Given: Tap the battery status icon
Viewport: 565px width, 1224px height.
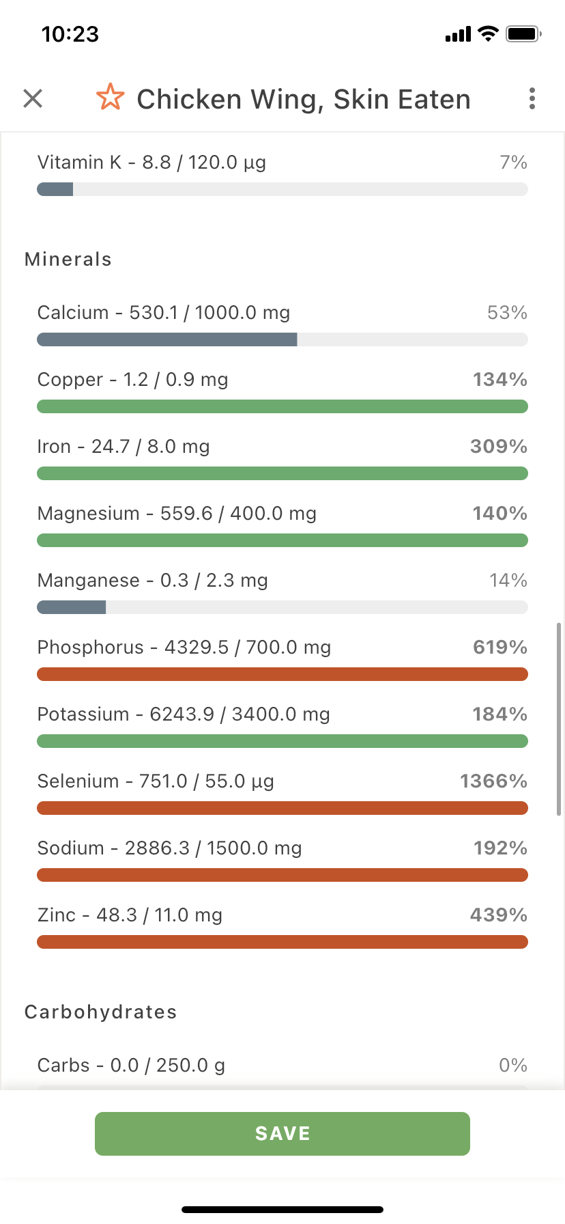Looking at the screenshot, I should 523,33.
